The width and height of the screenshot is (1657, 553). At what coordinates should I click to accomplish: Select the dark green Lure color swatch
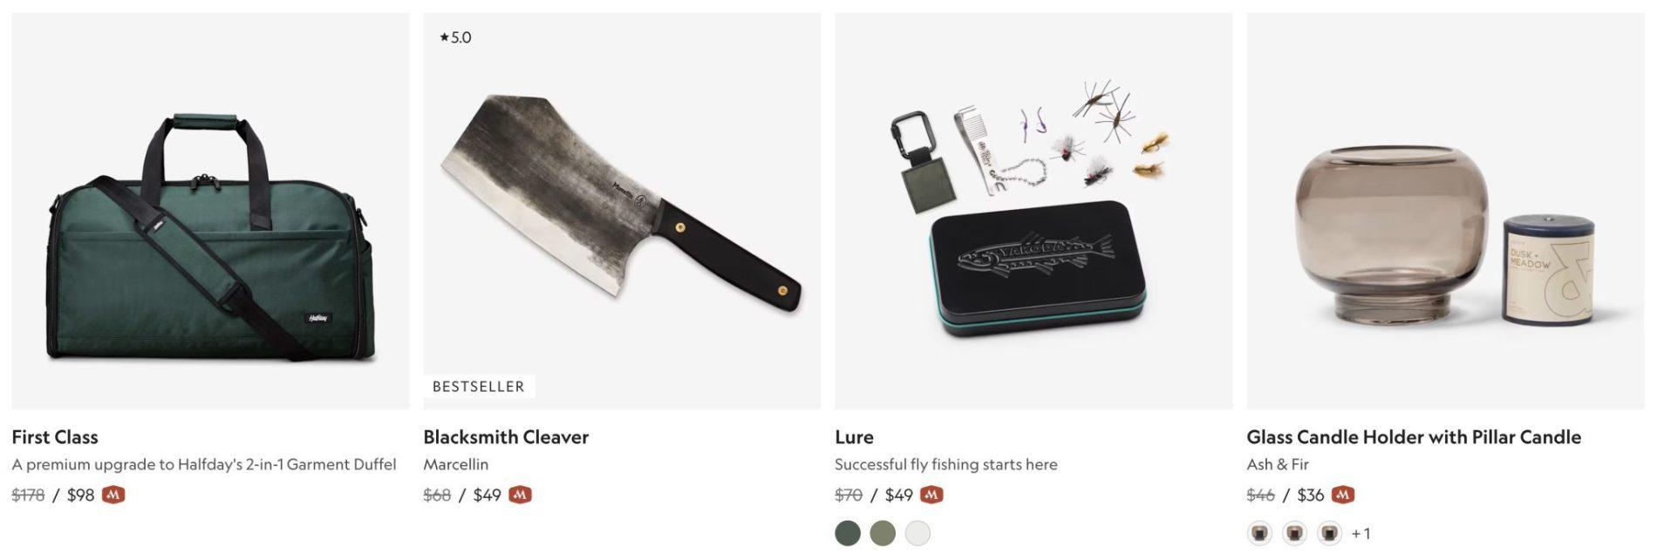point(848,533)
